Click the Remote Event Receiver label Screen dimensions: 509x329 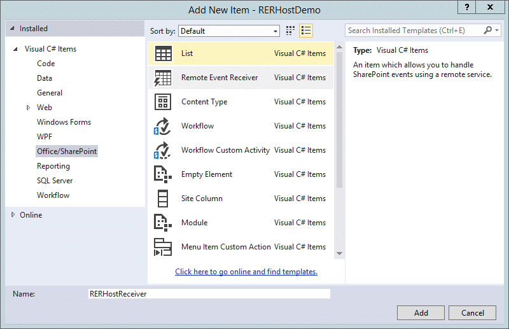click(220, 78)
